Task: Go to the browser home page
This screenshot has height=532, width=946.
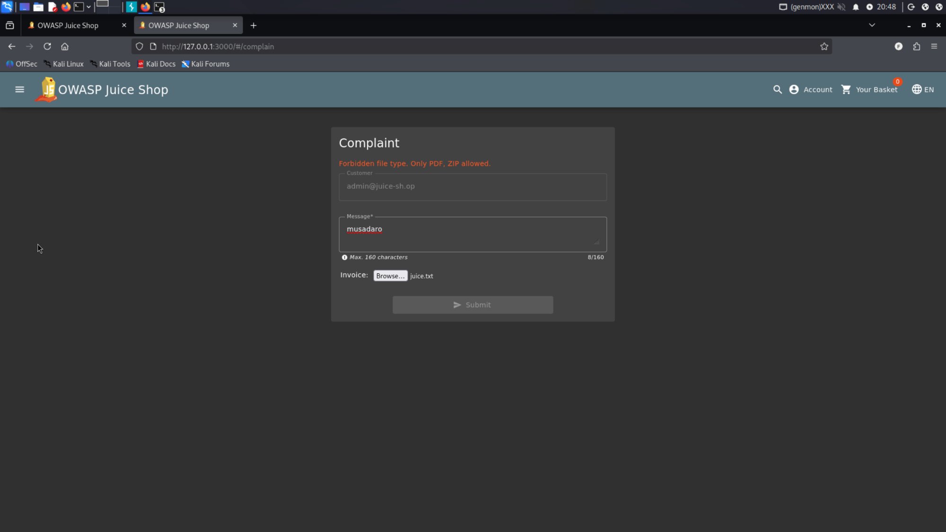Action: pyautogui.click(x=65, y=46)
